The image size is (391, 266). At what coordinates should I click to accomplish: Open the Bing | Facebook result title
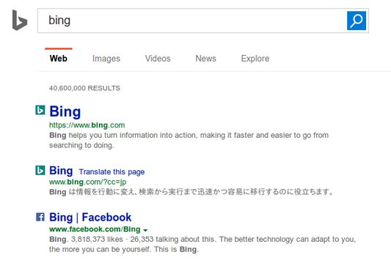coord(90,218)
